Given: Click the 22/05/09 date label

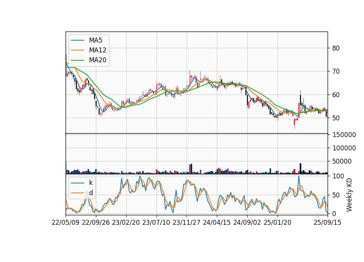Looking at the screenshot, I should [66, 223].
